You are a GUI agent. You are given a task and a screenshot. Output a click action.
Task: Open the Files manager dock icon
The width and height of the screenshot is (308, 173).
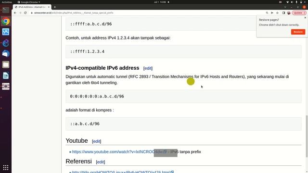tap(6, 64)
